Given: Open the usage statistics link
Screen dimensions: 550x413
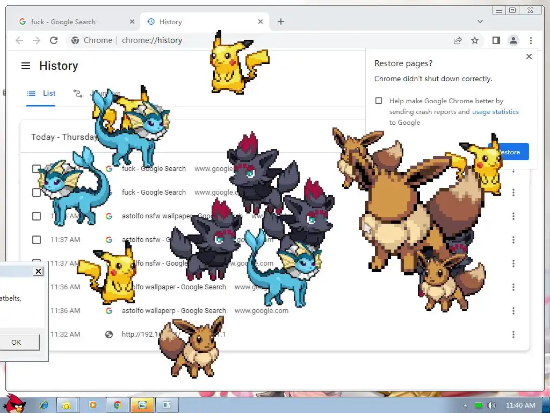Looking at the screenshot, I should 495,112.
